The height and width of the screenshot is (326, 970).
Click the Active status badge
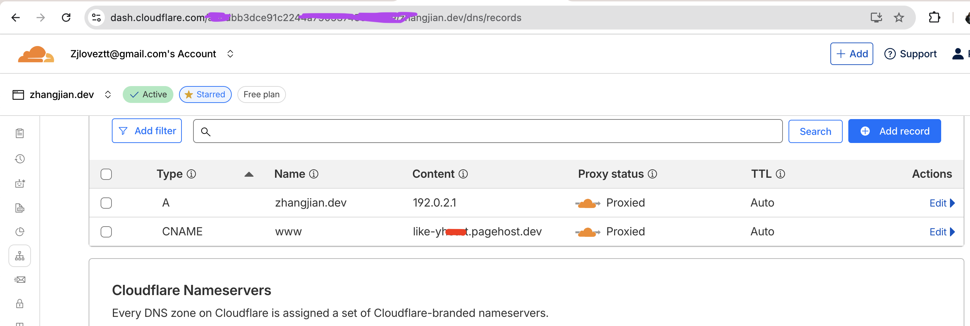[x=148, y=94]
